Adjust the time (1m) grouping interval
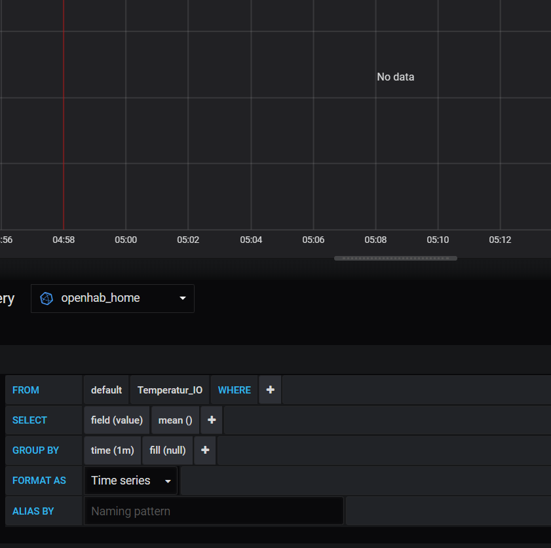Screen dimensions: 551x548 click(112, 450)
